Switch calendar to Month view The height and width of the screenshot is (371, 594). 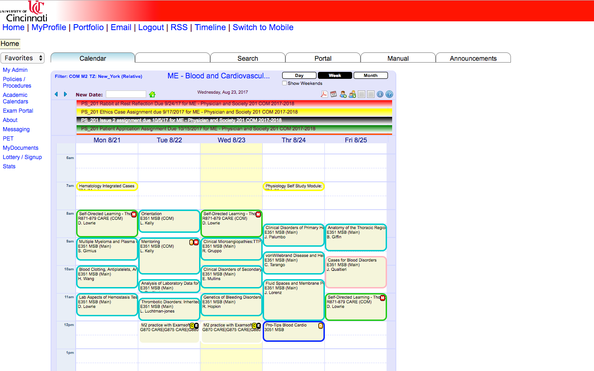[x=371, y=76]
